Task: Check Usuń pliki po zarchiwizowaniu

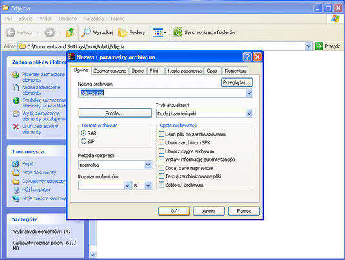Action: 161,134
